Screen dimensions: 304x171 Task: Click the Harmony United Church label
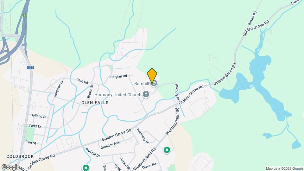[x=118, y=95]
